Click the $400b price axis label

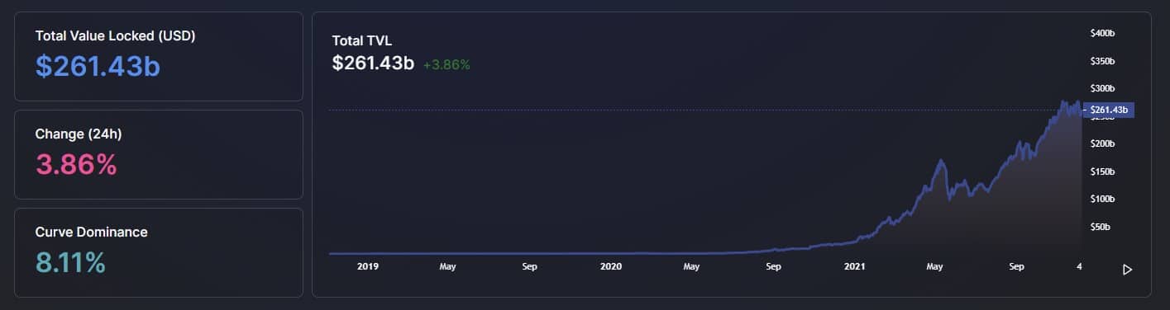click(x=1103, y=33)
